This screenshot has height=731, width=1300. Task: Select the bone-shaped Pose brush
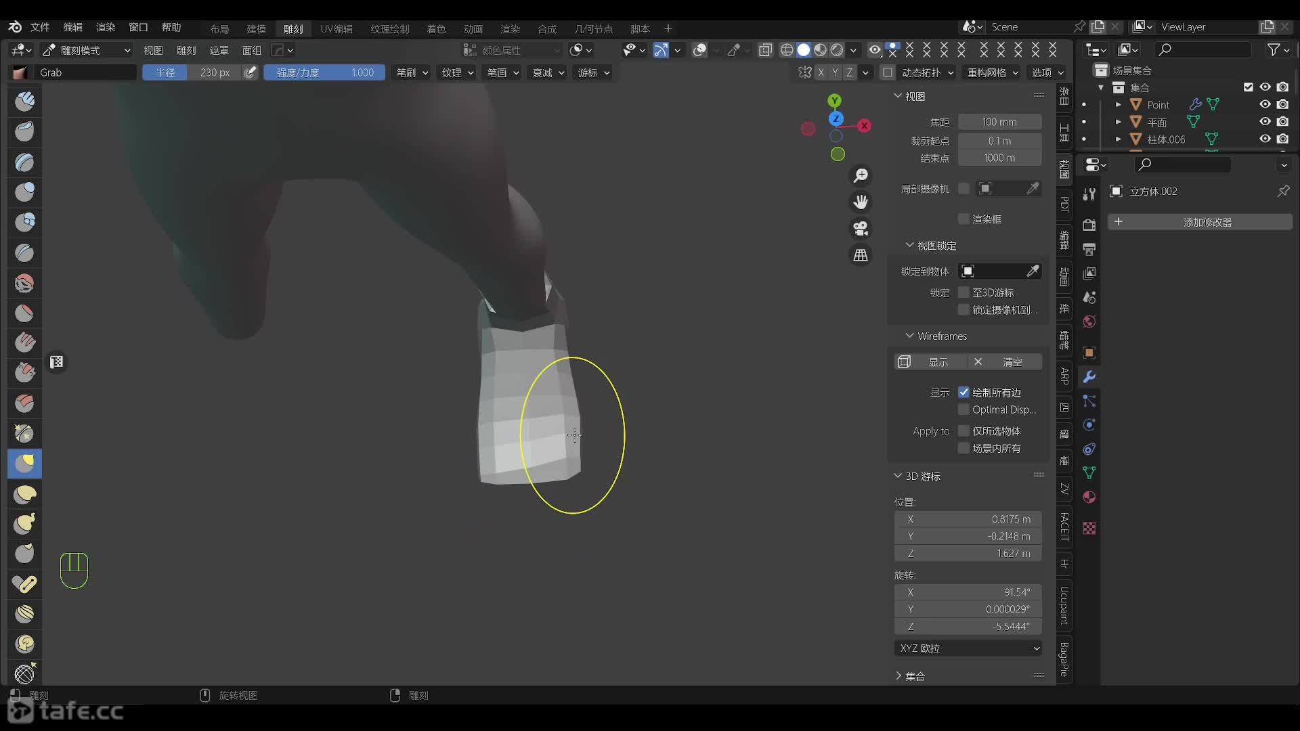tap(24, 584)
